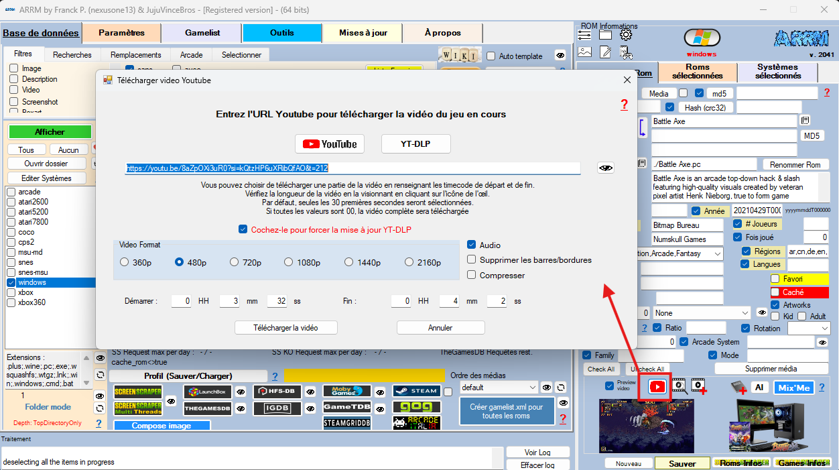Image resolution: width=839 pixels, height=470 pixels.
Task: Click the LaunchBox scraper logo
Action: (208, 392)
